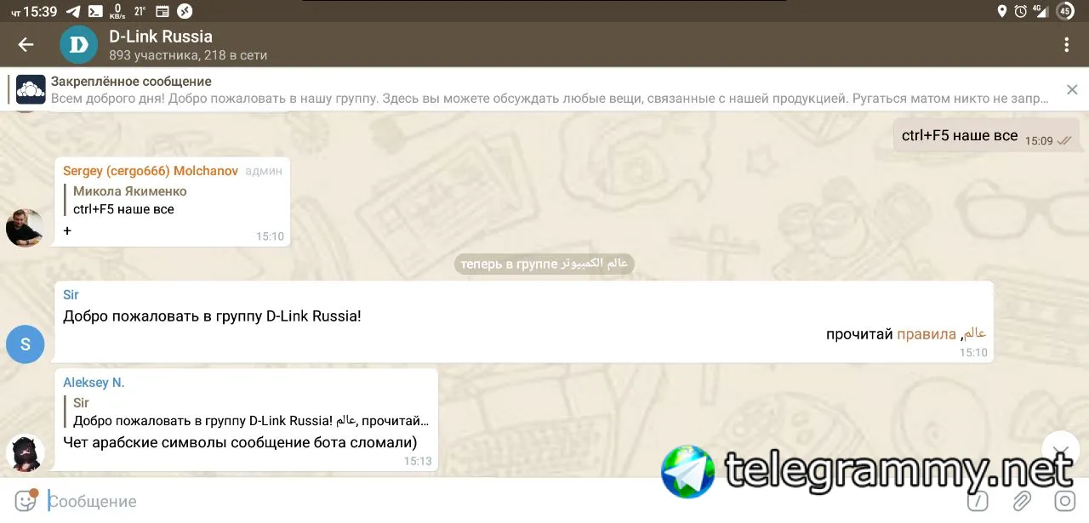The image size is (1089, 523).
Task: Tap the camera video message icon
Action: tap(1064, 501)
